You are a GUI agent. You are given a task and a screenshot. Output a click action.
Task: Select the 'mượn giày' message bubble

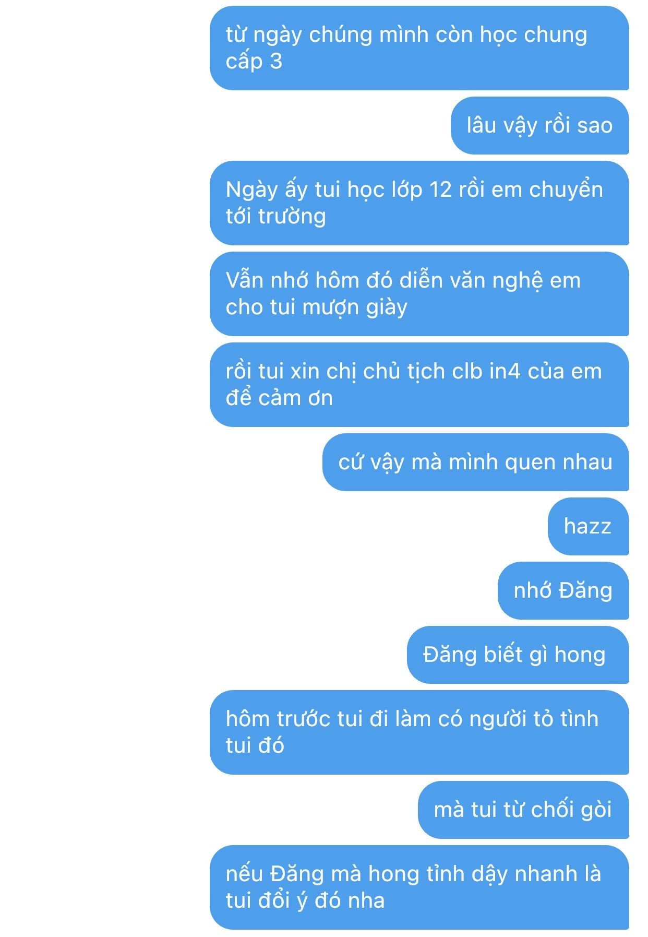pyautogui.click(x=419, y=294)
